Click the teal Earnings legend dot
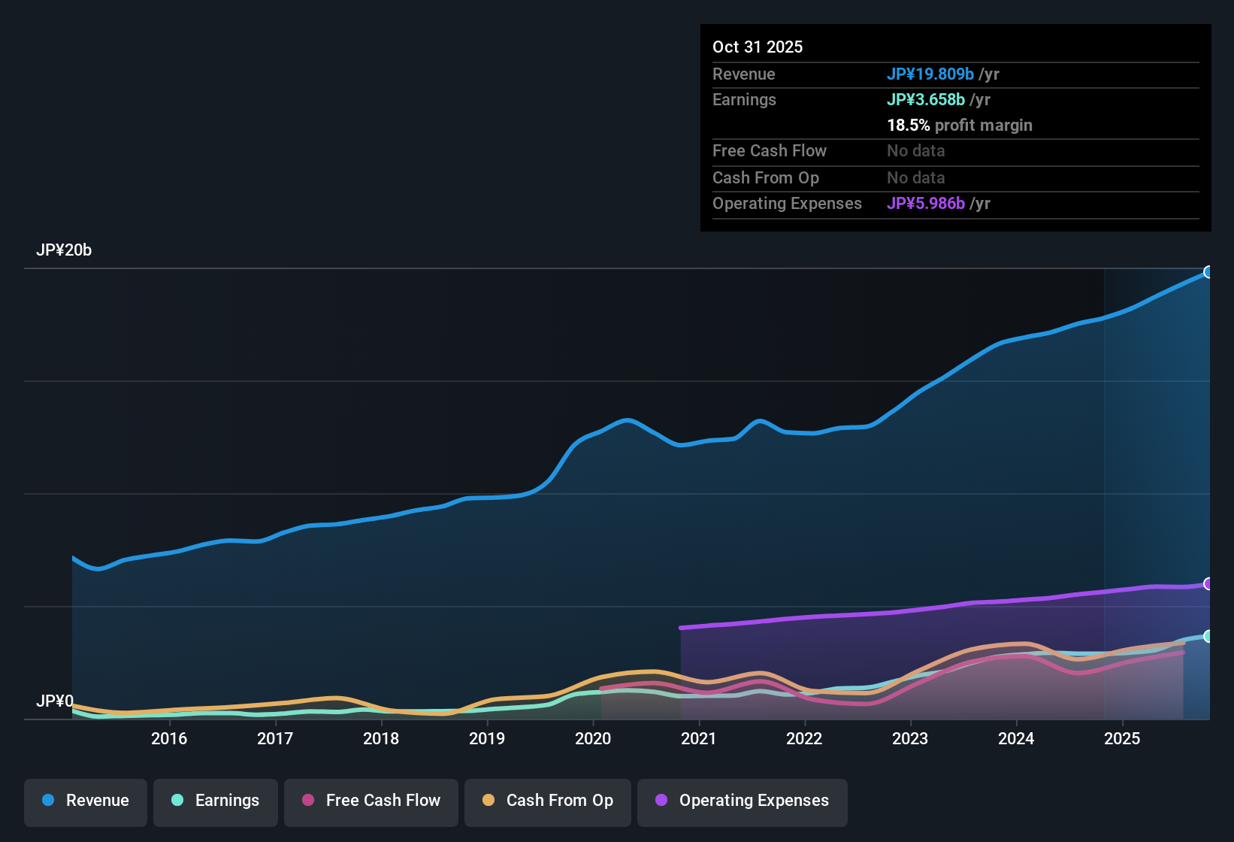This screenshot has height=842, width=1234. [177, 801]
